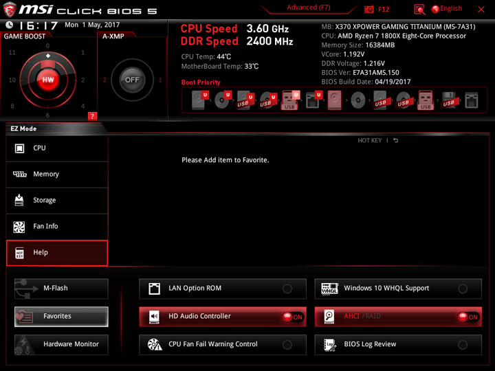Click the HOT KEY label
495x371 pixels.
(370, 140)
